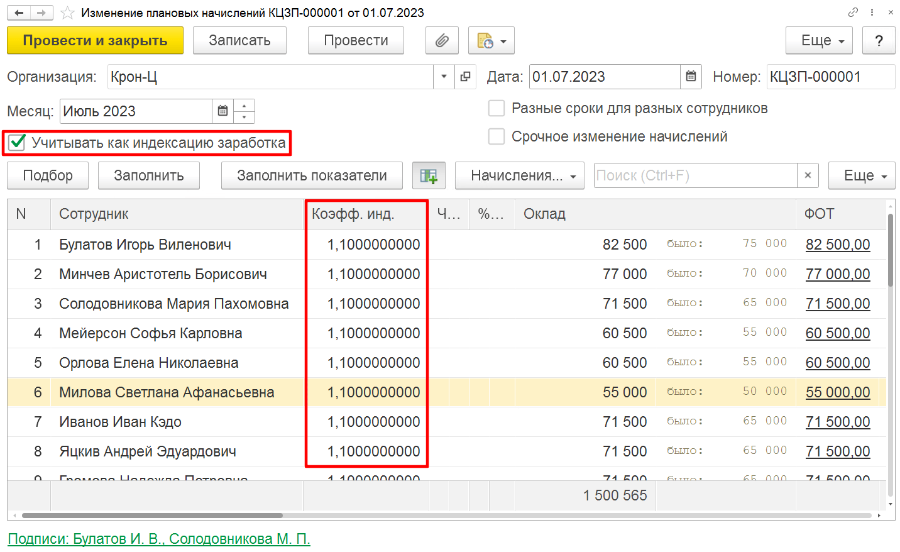Open the calendar for Дата field
The image size is (900, 552).
[x=691, y=77]
